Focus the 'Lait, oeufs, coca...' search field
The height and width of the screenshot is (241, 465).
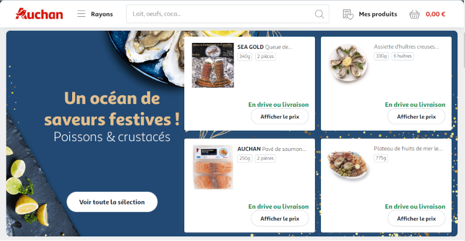(227, 14)
